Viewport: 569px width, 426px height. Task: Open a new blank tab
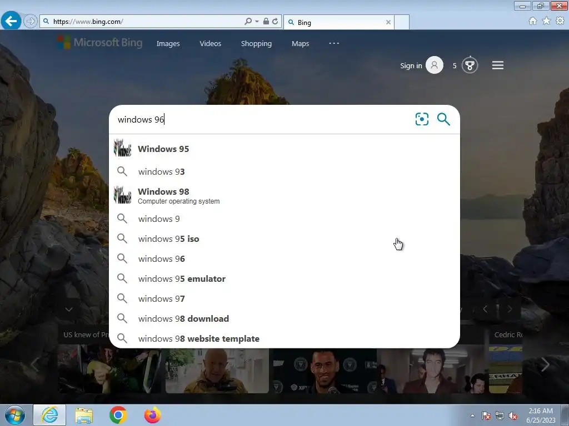(x=402, y=22)
